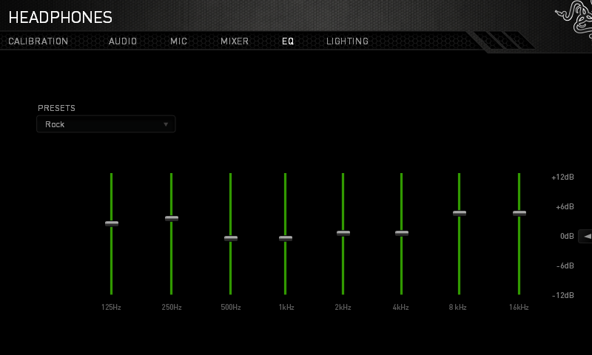The width and height of the screenshot is (592, 355).
Task: Select the Mixer tab
Action: (235, 41)
